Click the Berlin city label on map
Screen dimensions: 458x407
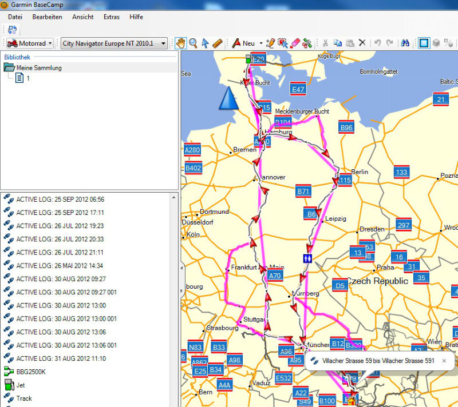(360, 171)
